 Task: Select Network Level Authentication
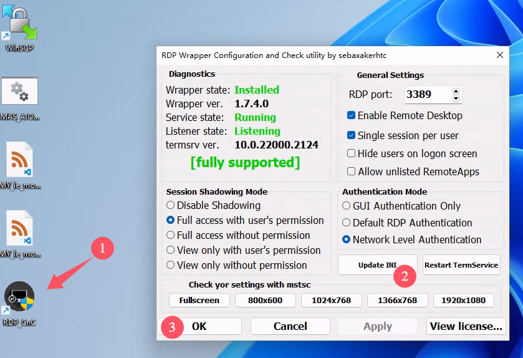[346, 239]
